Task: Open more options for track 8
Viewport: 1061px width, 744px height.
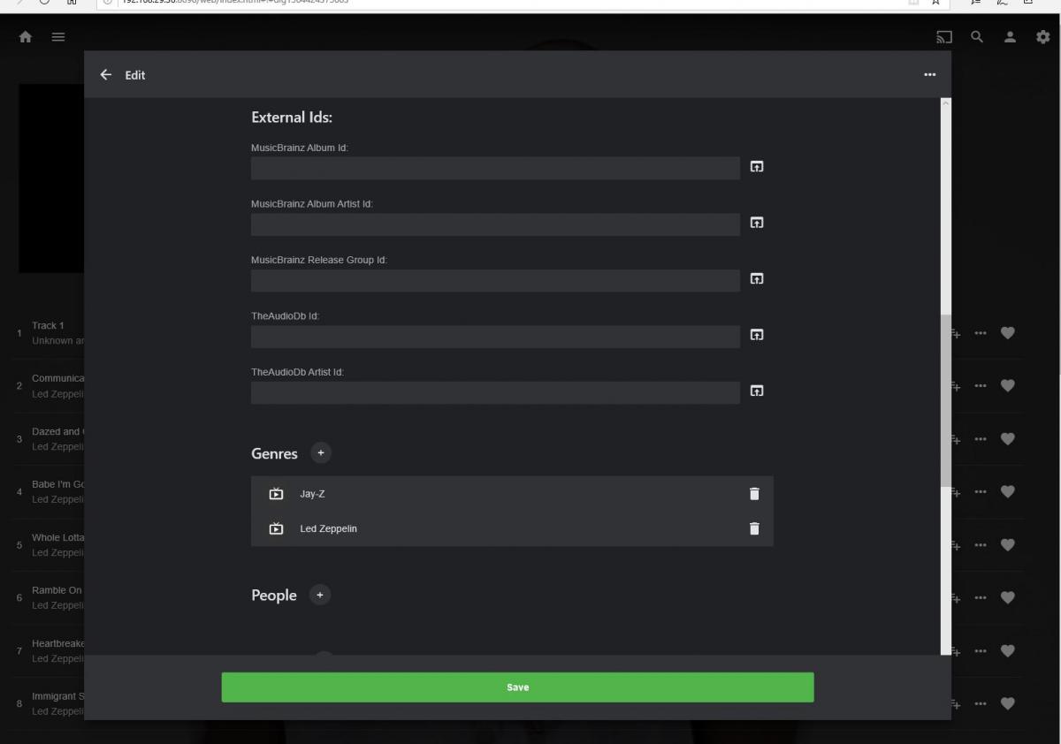Action: click(981, 704)
